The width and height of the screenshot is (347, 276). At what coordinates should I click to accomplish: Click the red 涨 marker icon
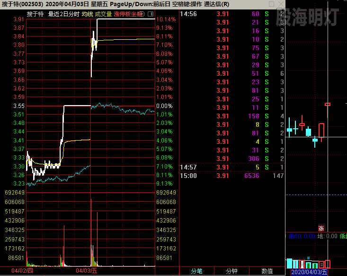[x=321, y=228]
